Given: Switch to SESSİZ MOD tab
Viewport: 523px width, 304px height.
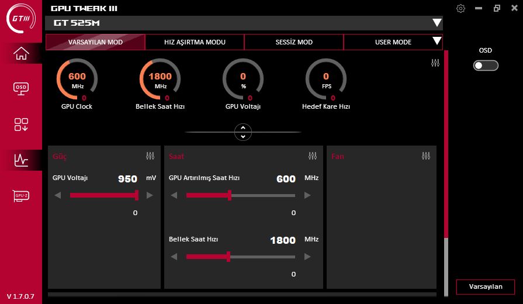Looking at the screenshot, I should click(294, 42).
